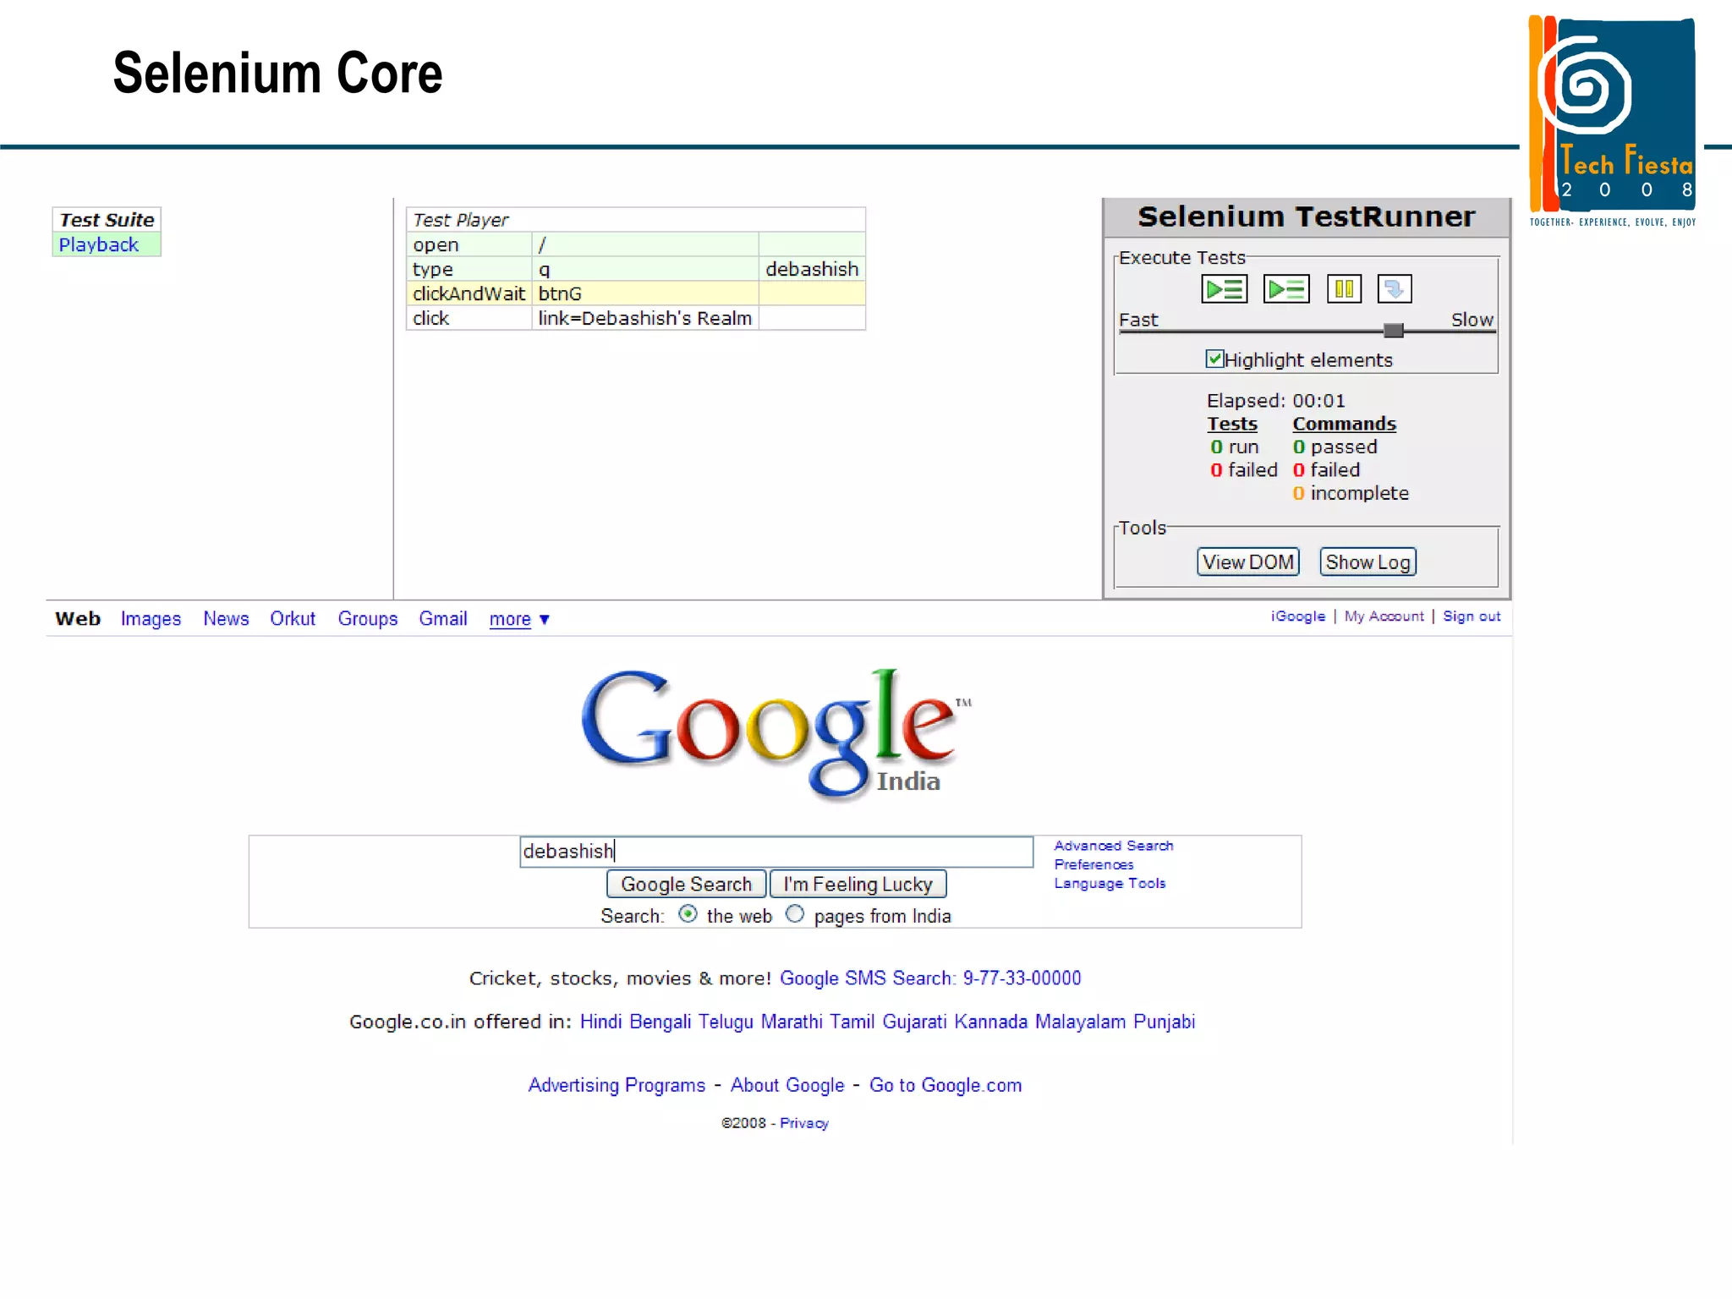1732x1299 pixels.
Task: Open the Show Log tool
Action: [x=1367, y=562]
